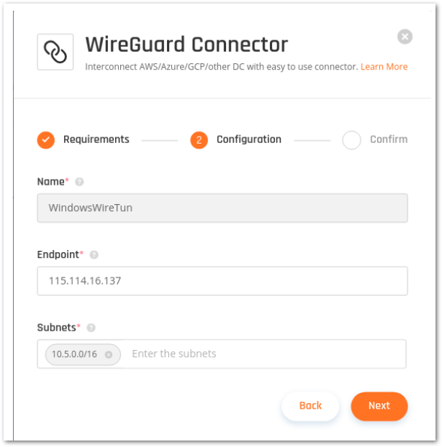Go to the Requirements step label

point(96,139)
